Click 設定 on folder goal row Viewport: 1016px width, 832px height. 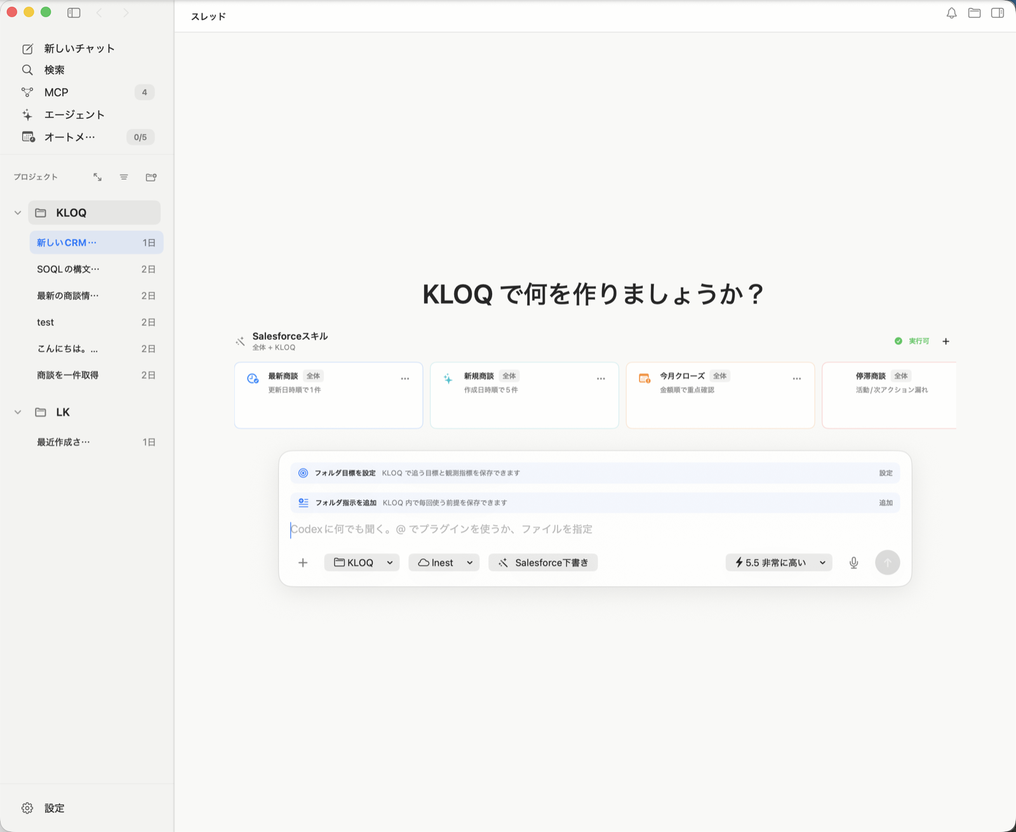886,473
